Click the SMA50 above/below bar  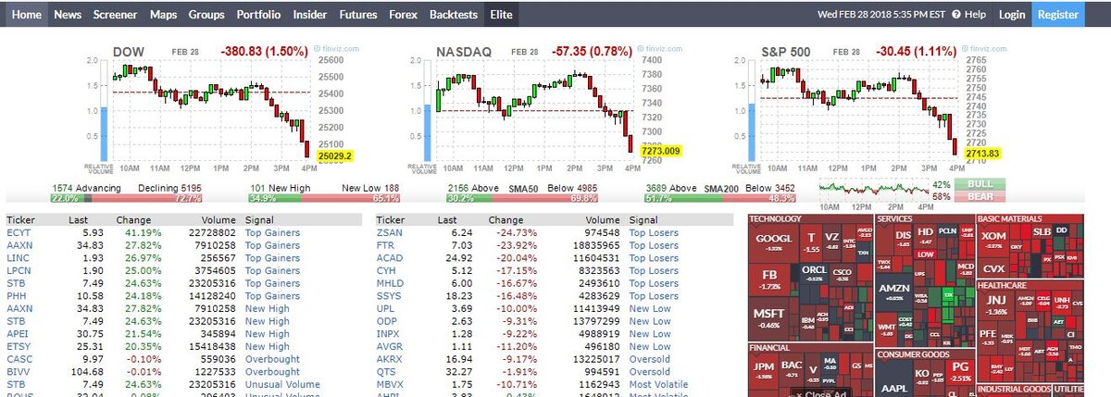[x=522, y=198]
